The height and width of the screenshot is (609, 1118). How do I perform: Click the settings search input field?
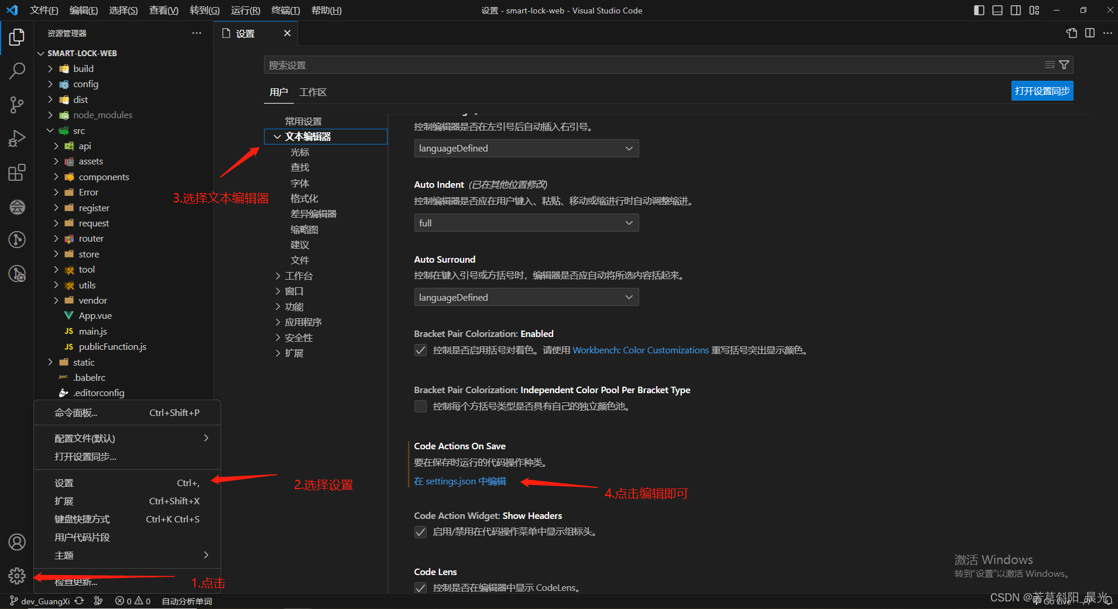(x=644, y=64)
